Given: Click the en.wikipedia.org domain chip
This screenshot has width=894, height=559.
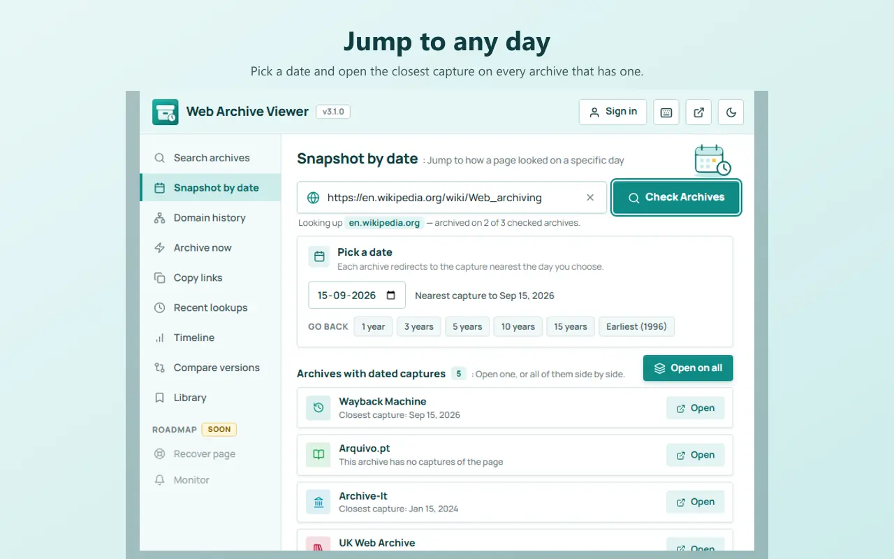Looking at the screenshot, I should (x=385, y=223).
